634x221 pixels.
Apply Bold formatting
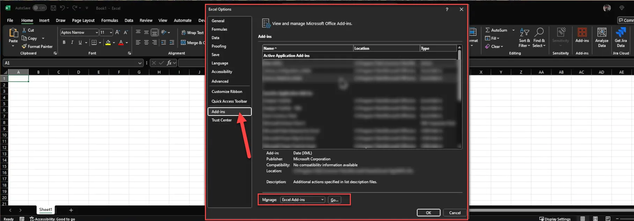tap(64, 42)
